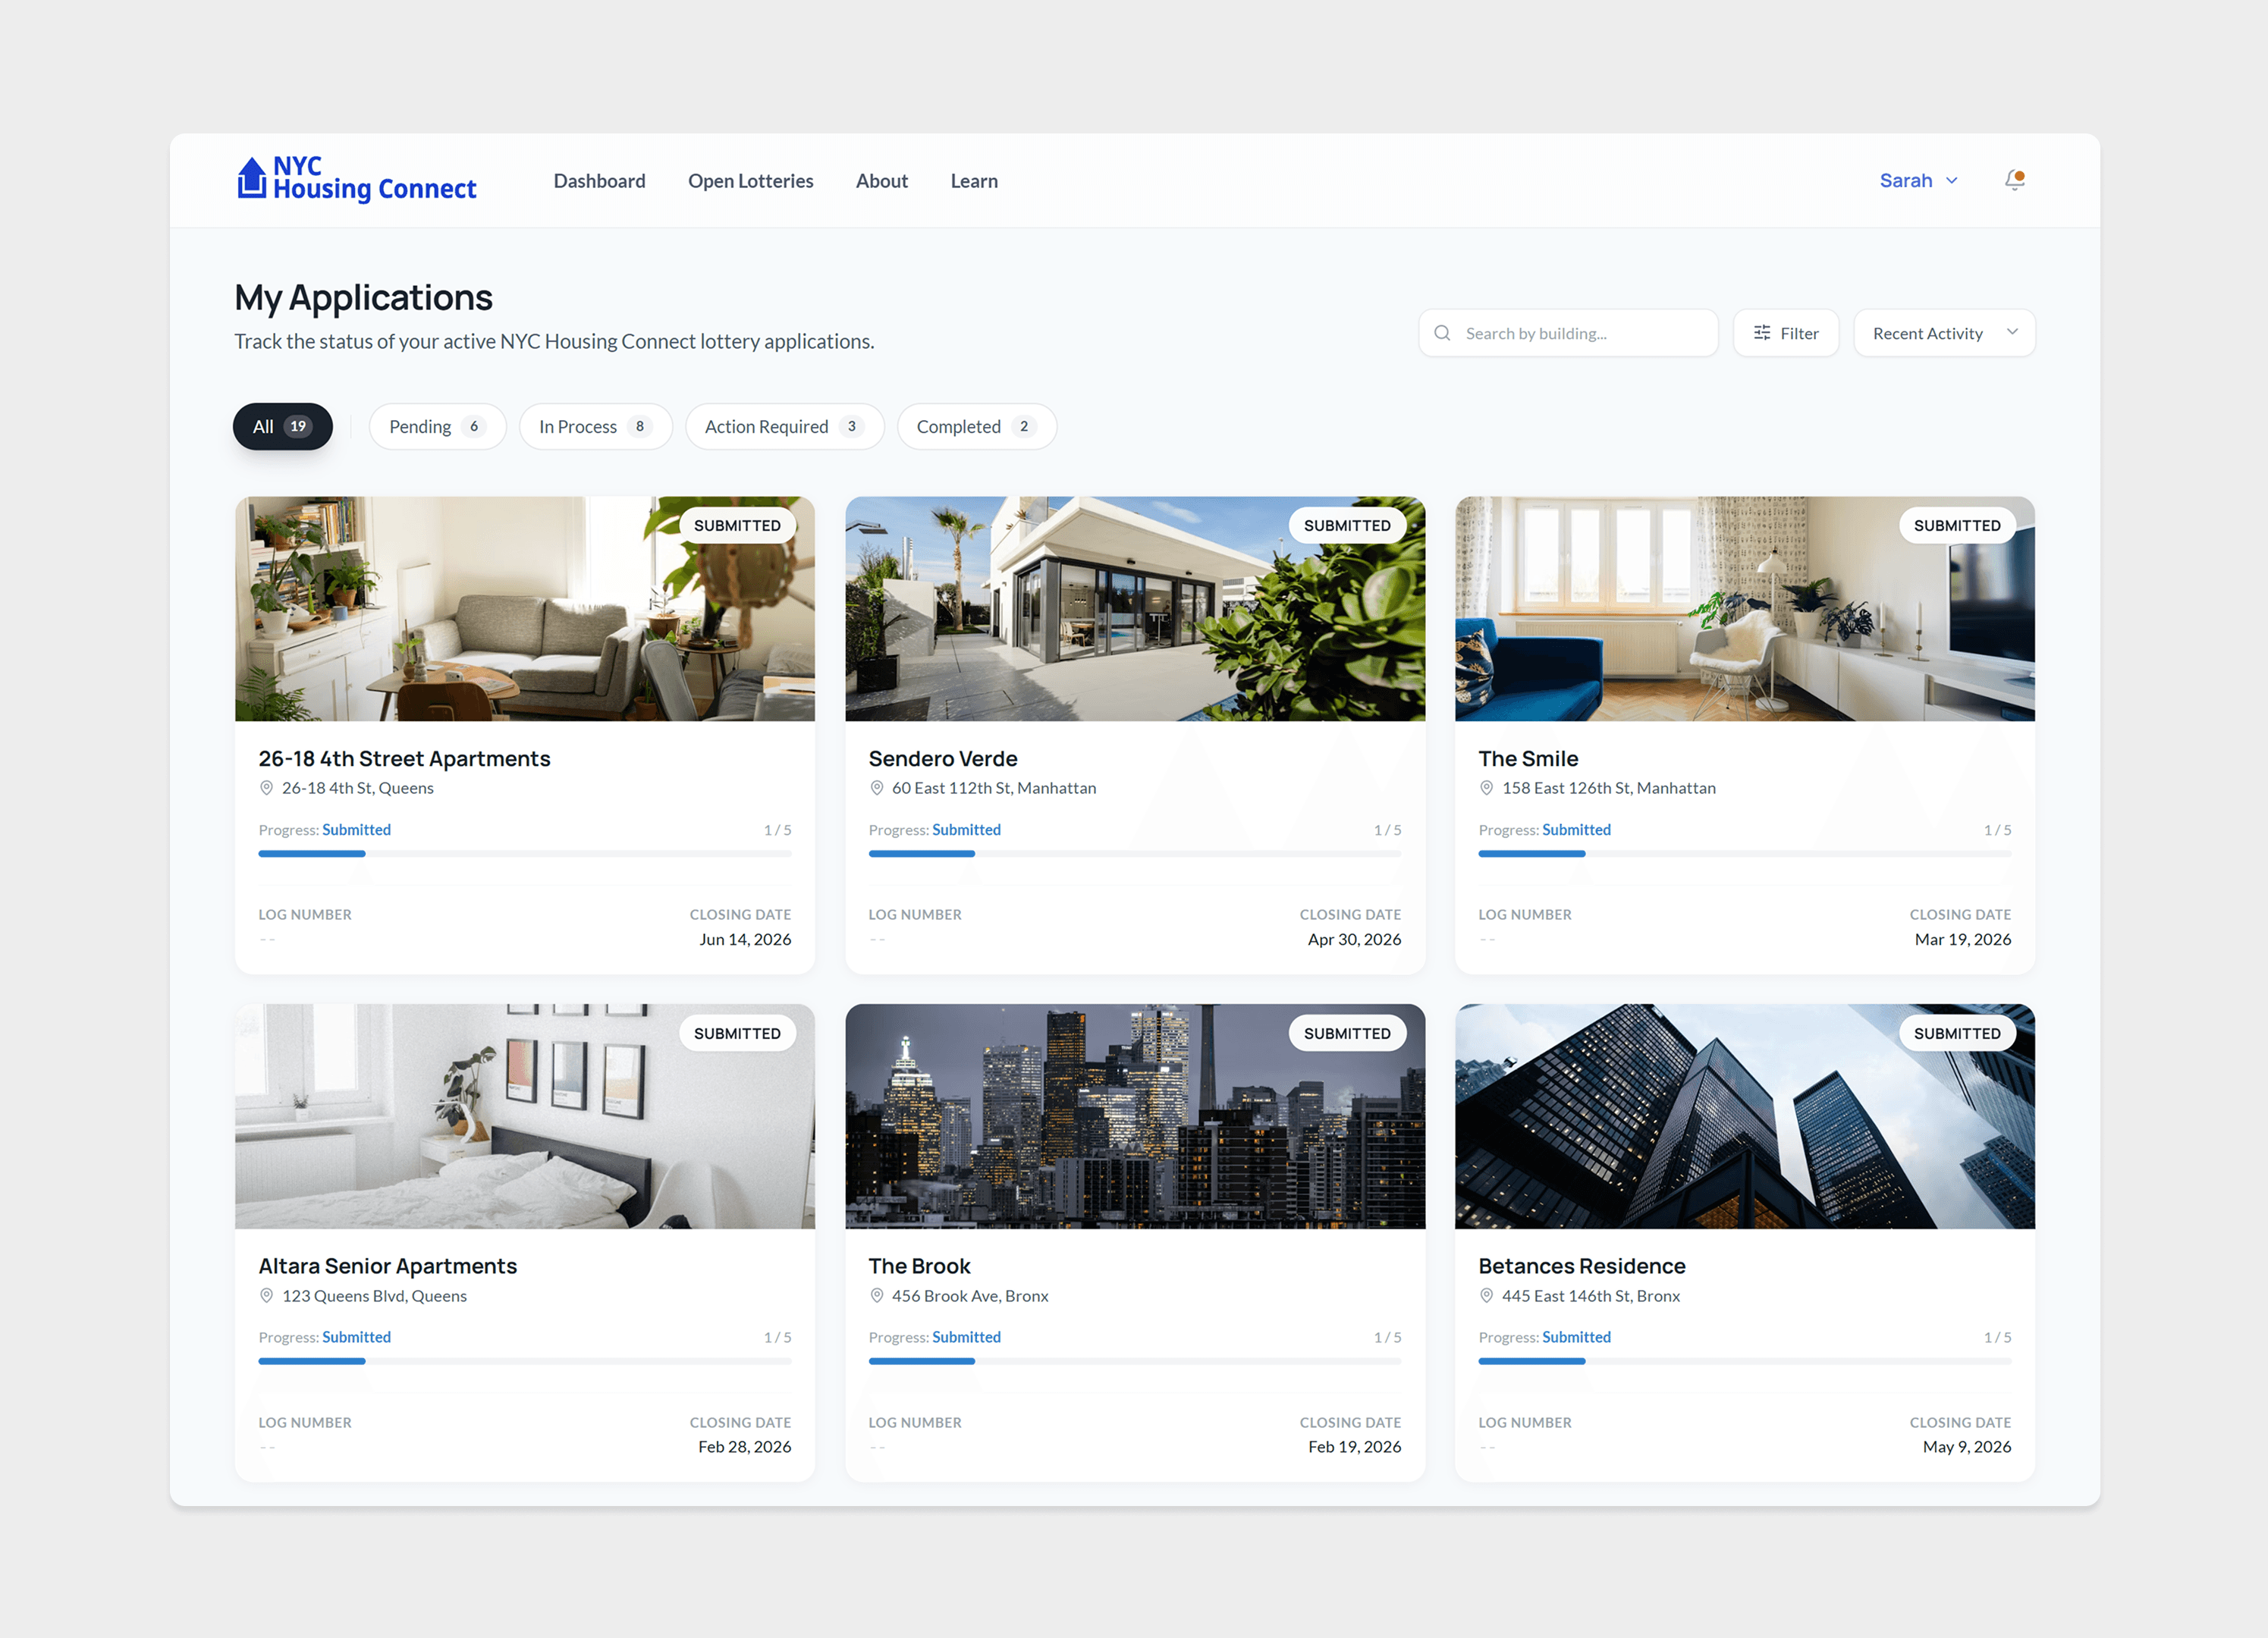Viewport: 2268px width, 1638px height.
Task: Open the Sendero Verde application title
Action: 942,759
